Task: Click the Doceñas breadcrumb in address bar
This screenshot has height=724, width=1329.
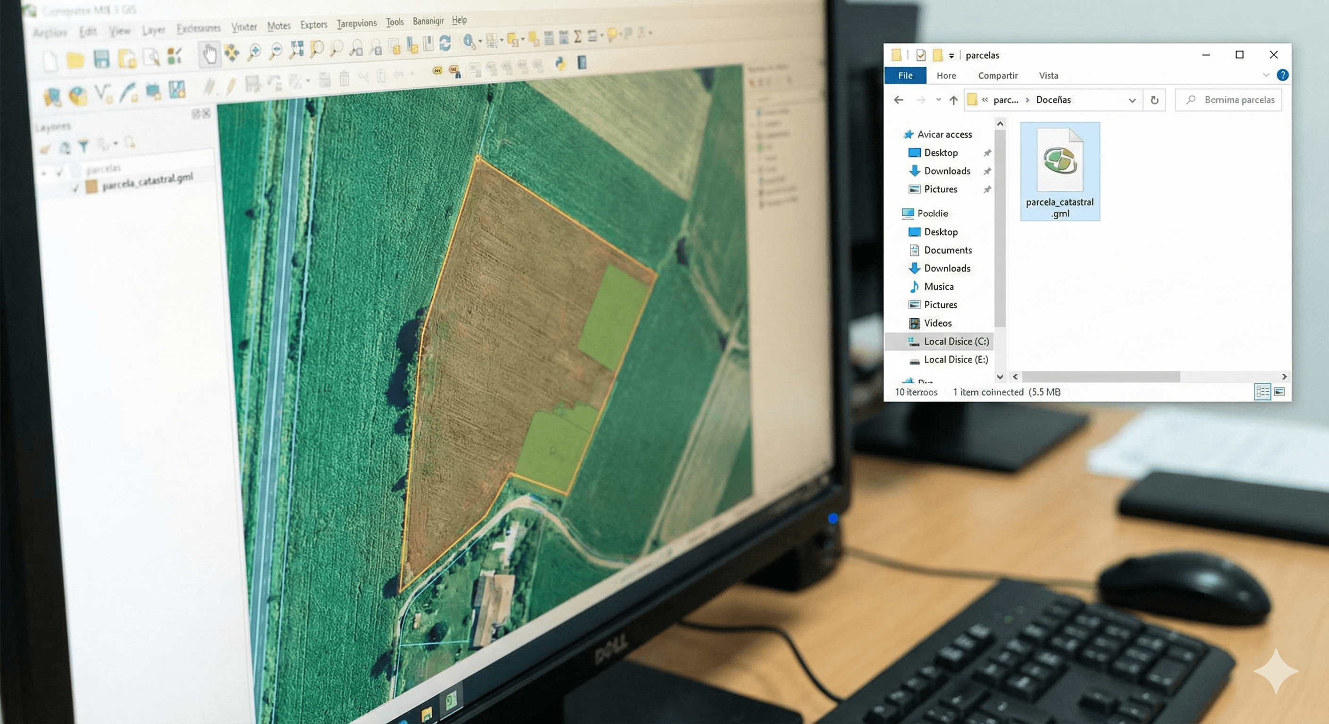Action: click(1053, 100)
